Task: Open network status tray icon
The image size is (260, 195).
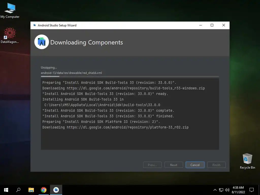Action: pos(221,190)
